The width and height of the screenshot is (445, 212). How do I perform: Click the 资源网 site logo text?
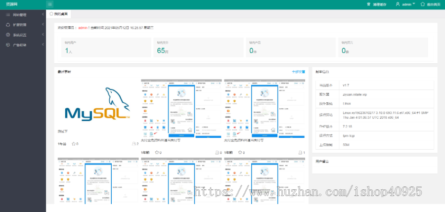[x=11, y=4]
